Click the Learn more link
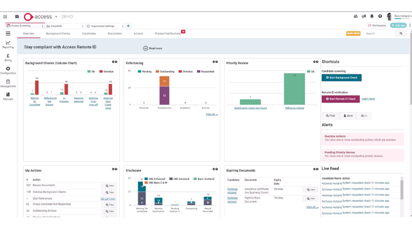This screenshot has width=412, height=229. tap(368, 99)
